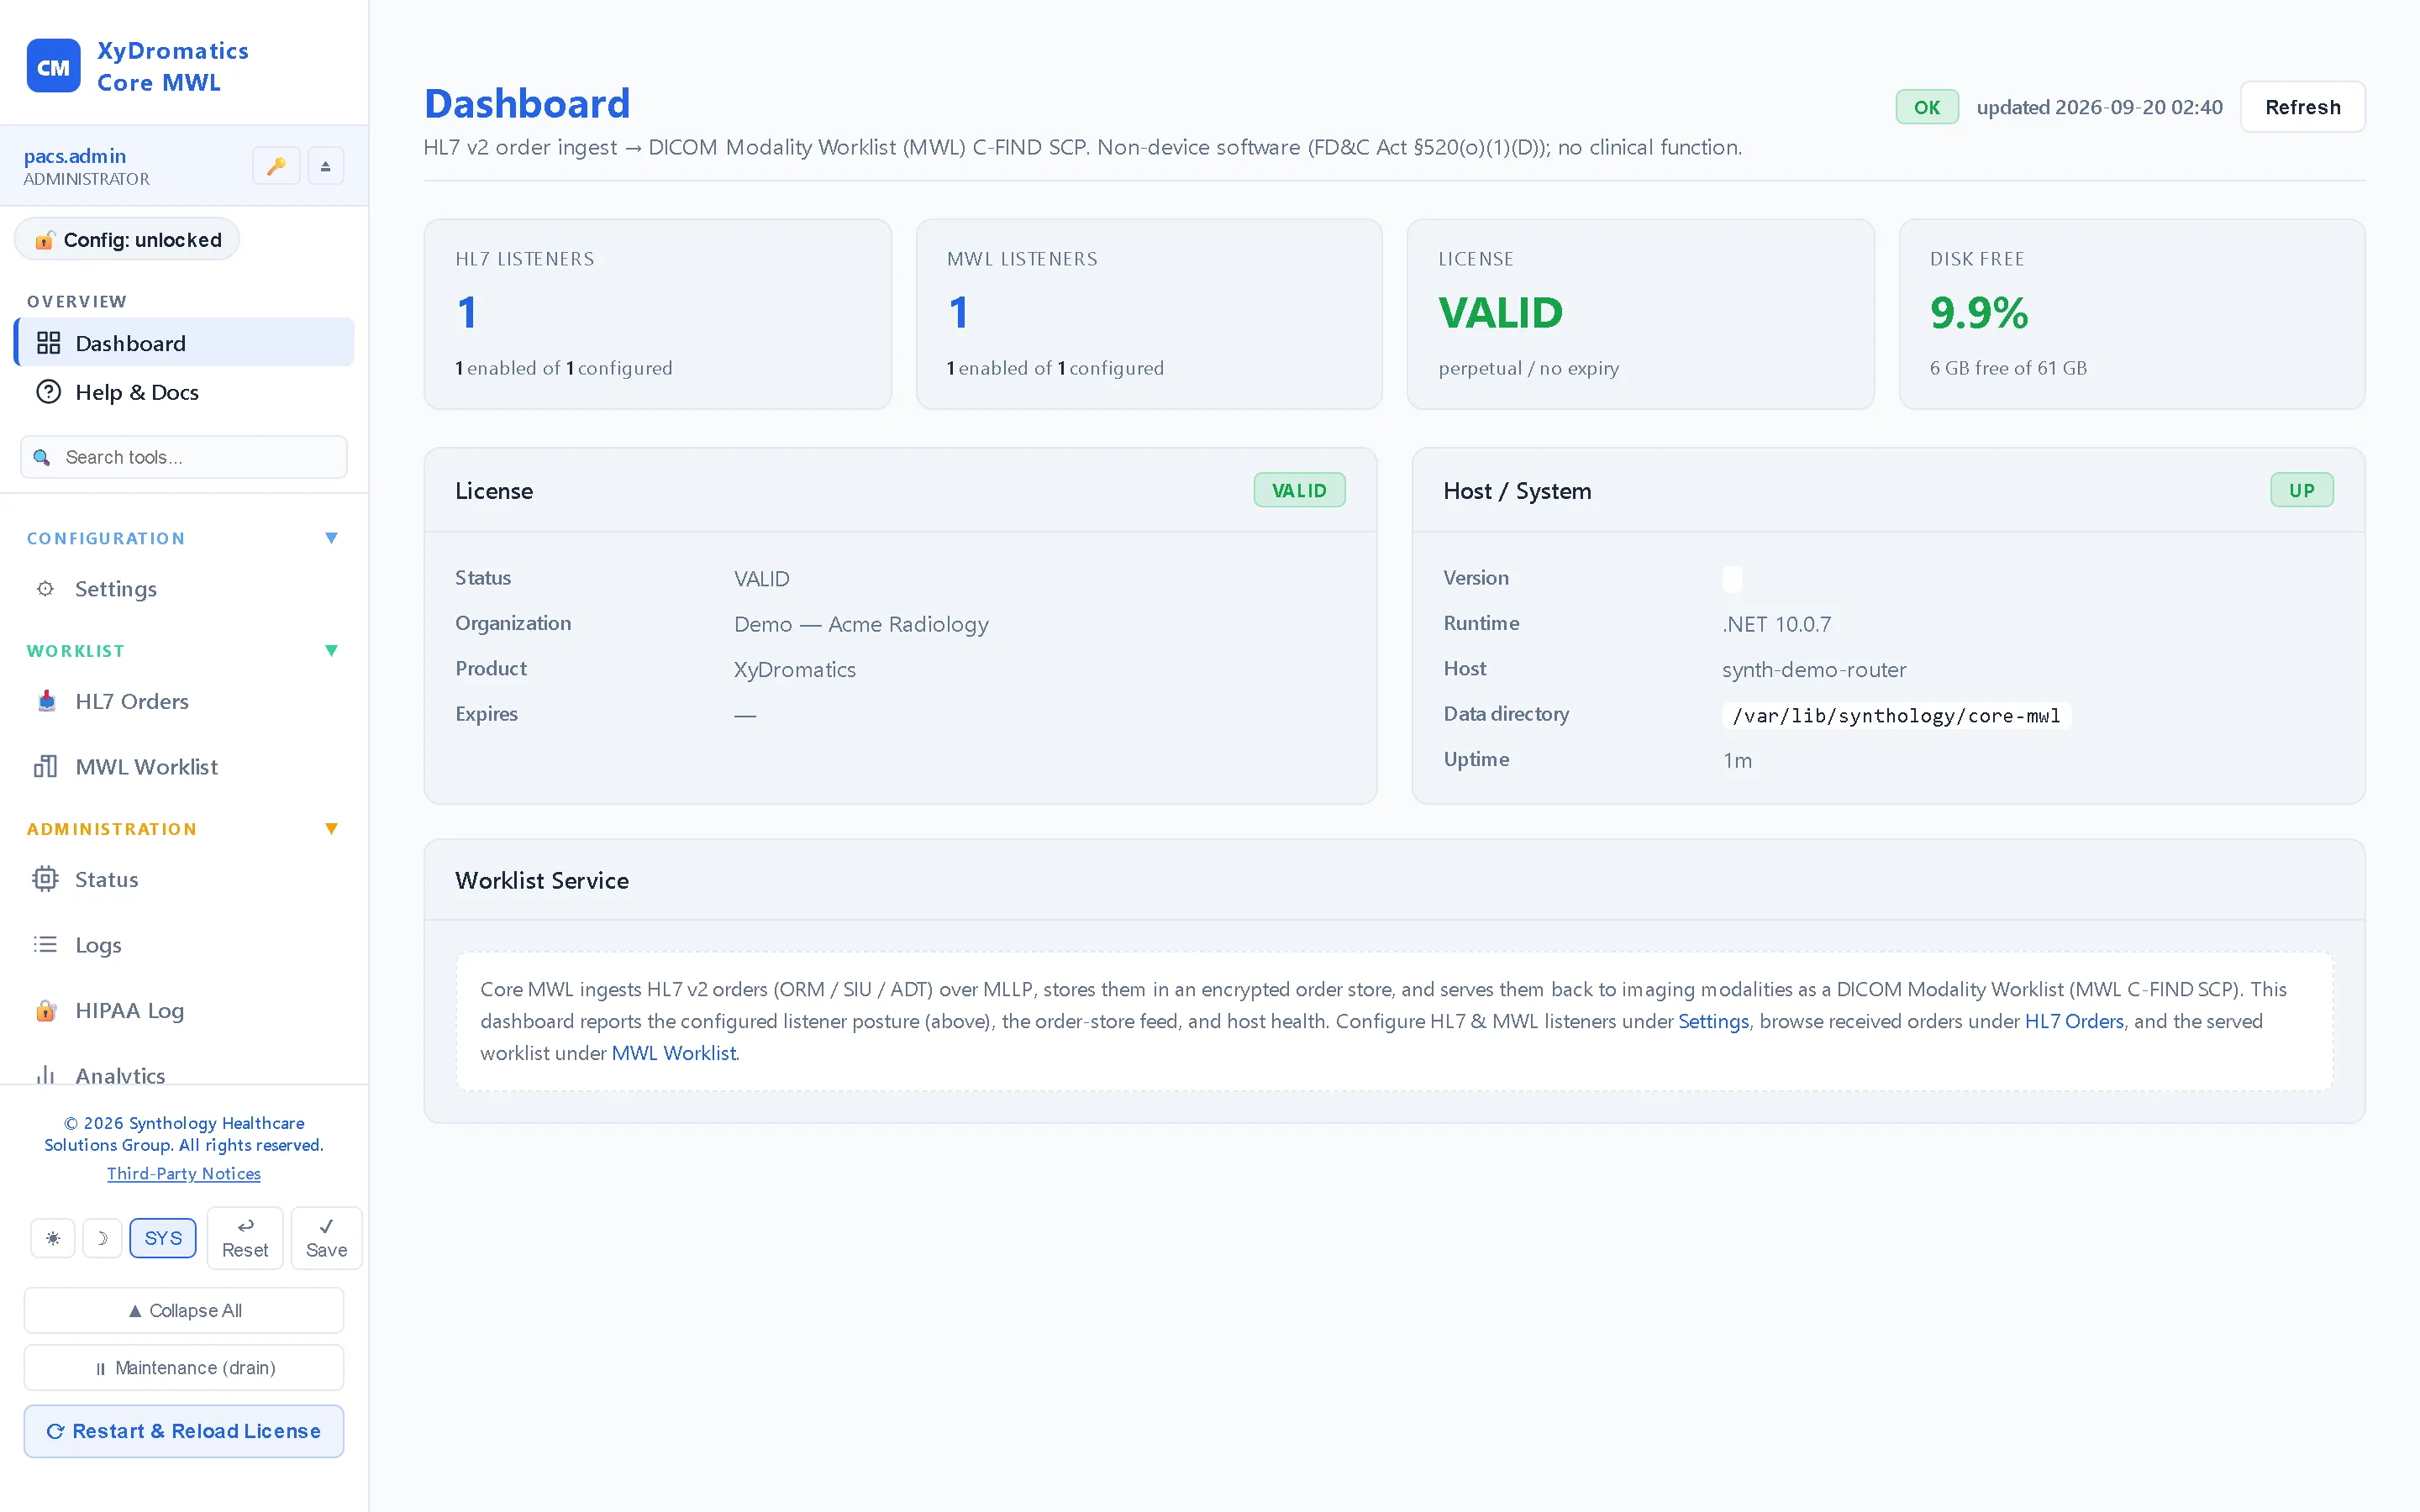Click the magnifier icon in Search tools
Screen dimensions: 2420x1512
pos(42,457)
